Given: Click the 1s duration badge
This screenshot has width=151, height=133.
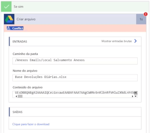Looking at the screenshot, I should pos(141,19).
